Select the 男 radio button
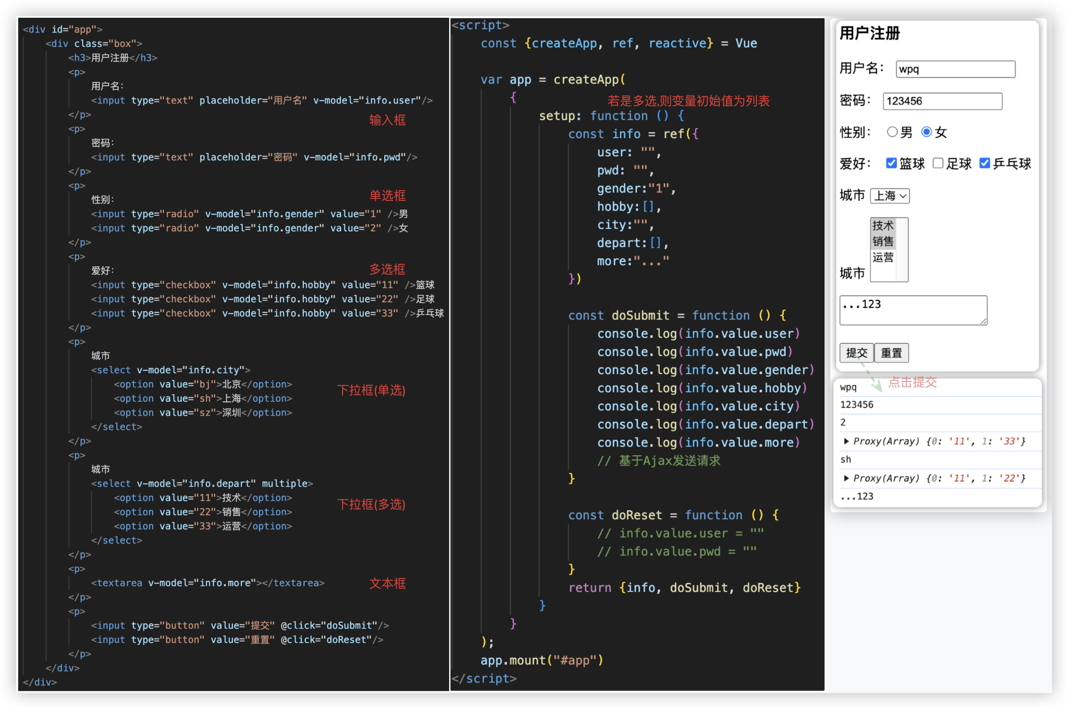This screenshot has height=709, width=1068. pyautogui.click(x=892, y=131)
